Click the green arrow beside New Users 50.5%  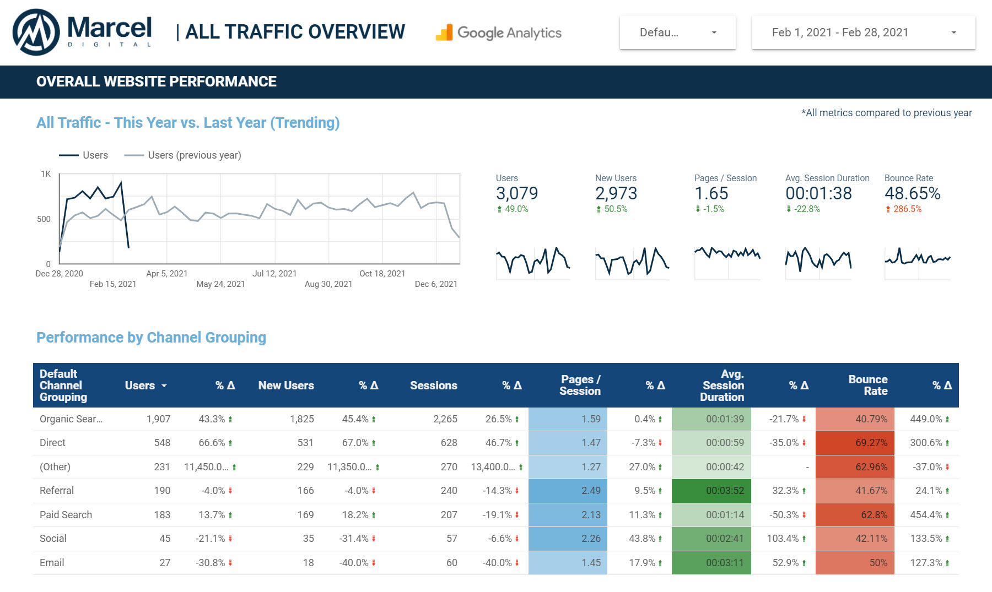point(598,209)
